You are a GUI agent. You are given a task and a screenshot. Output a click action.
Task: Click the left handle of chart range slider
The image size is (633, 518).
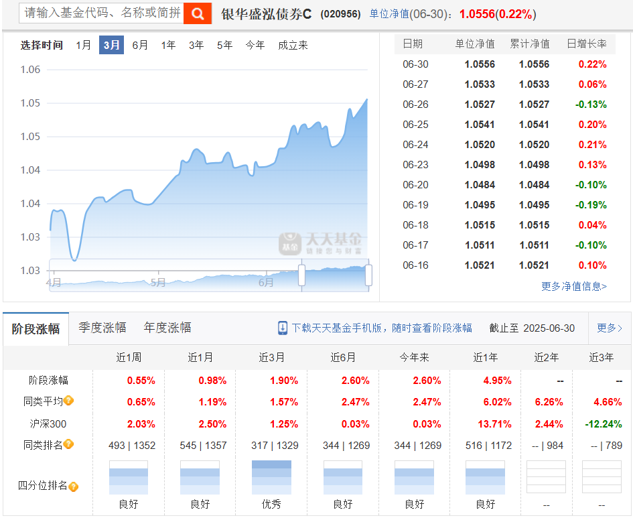click(x=301, y=275)
